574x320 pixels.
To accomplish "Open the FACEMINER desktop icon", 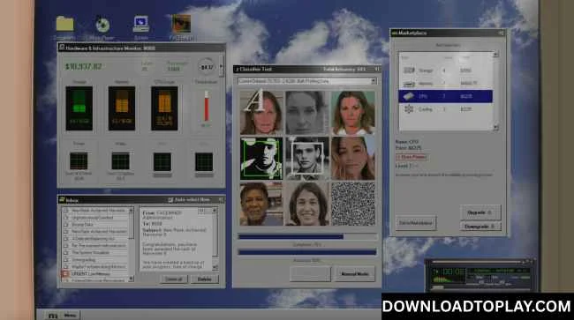I will pos(181,24).
